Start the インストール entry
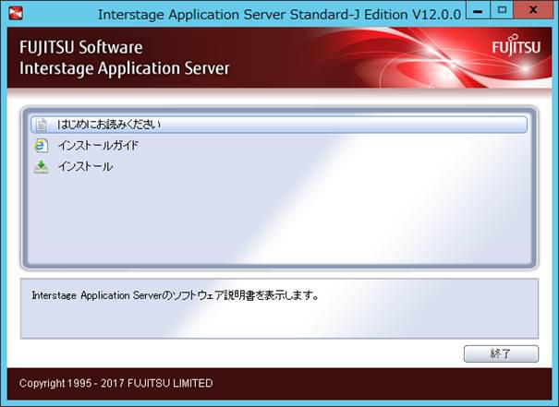The height and width of the screenshot is (407, 559). [86, 167]
